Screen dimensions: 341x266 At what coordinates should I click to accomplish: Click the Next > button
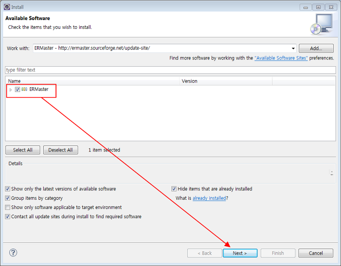click(240, 253)
